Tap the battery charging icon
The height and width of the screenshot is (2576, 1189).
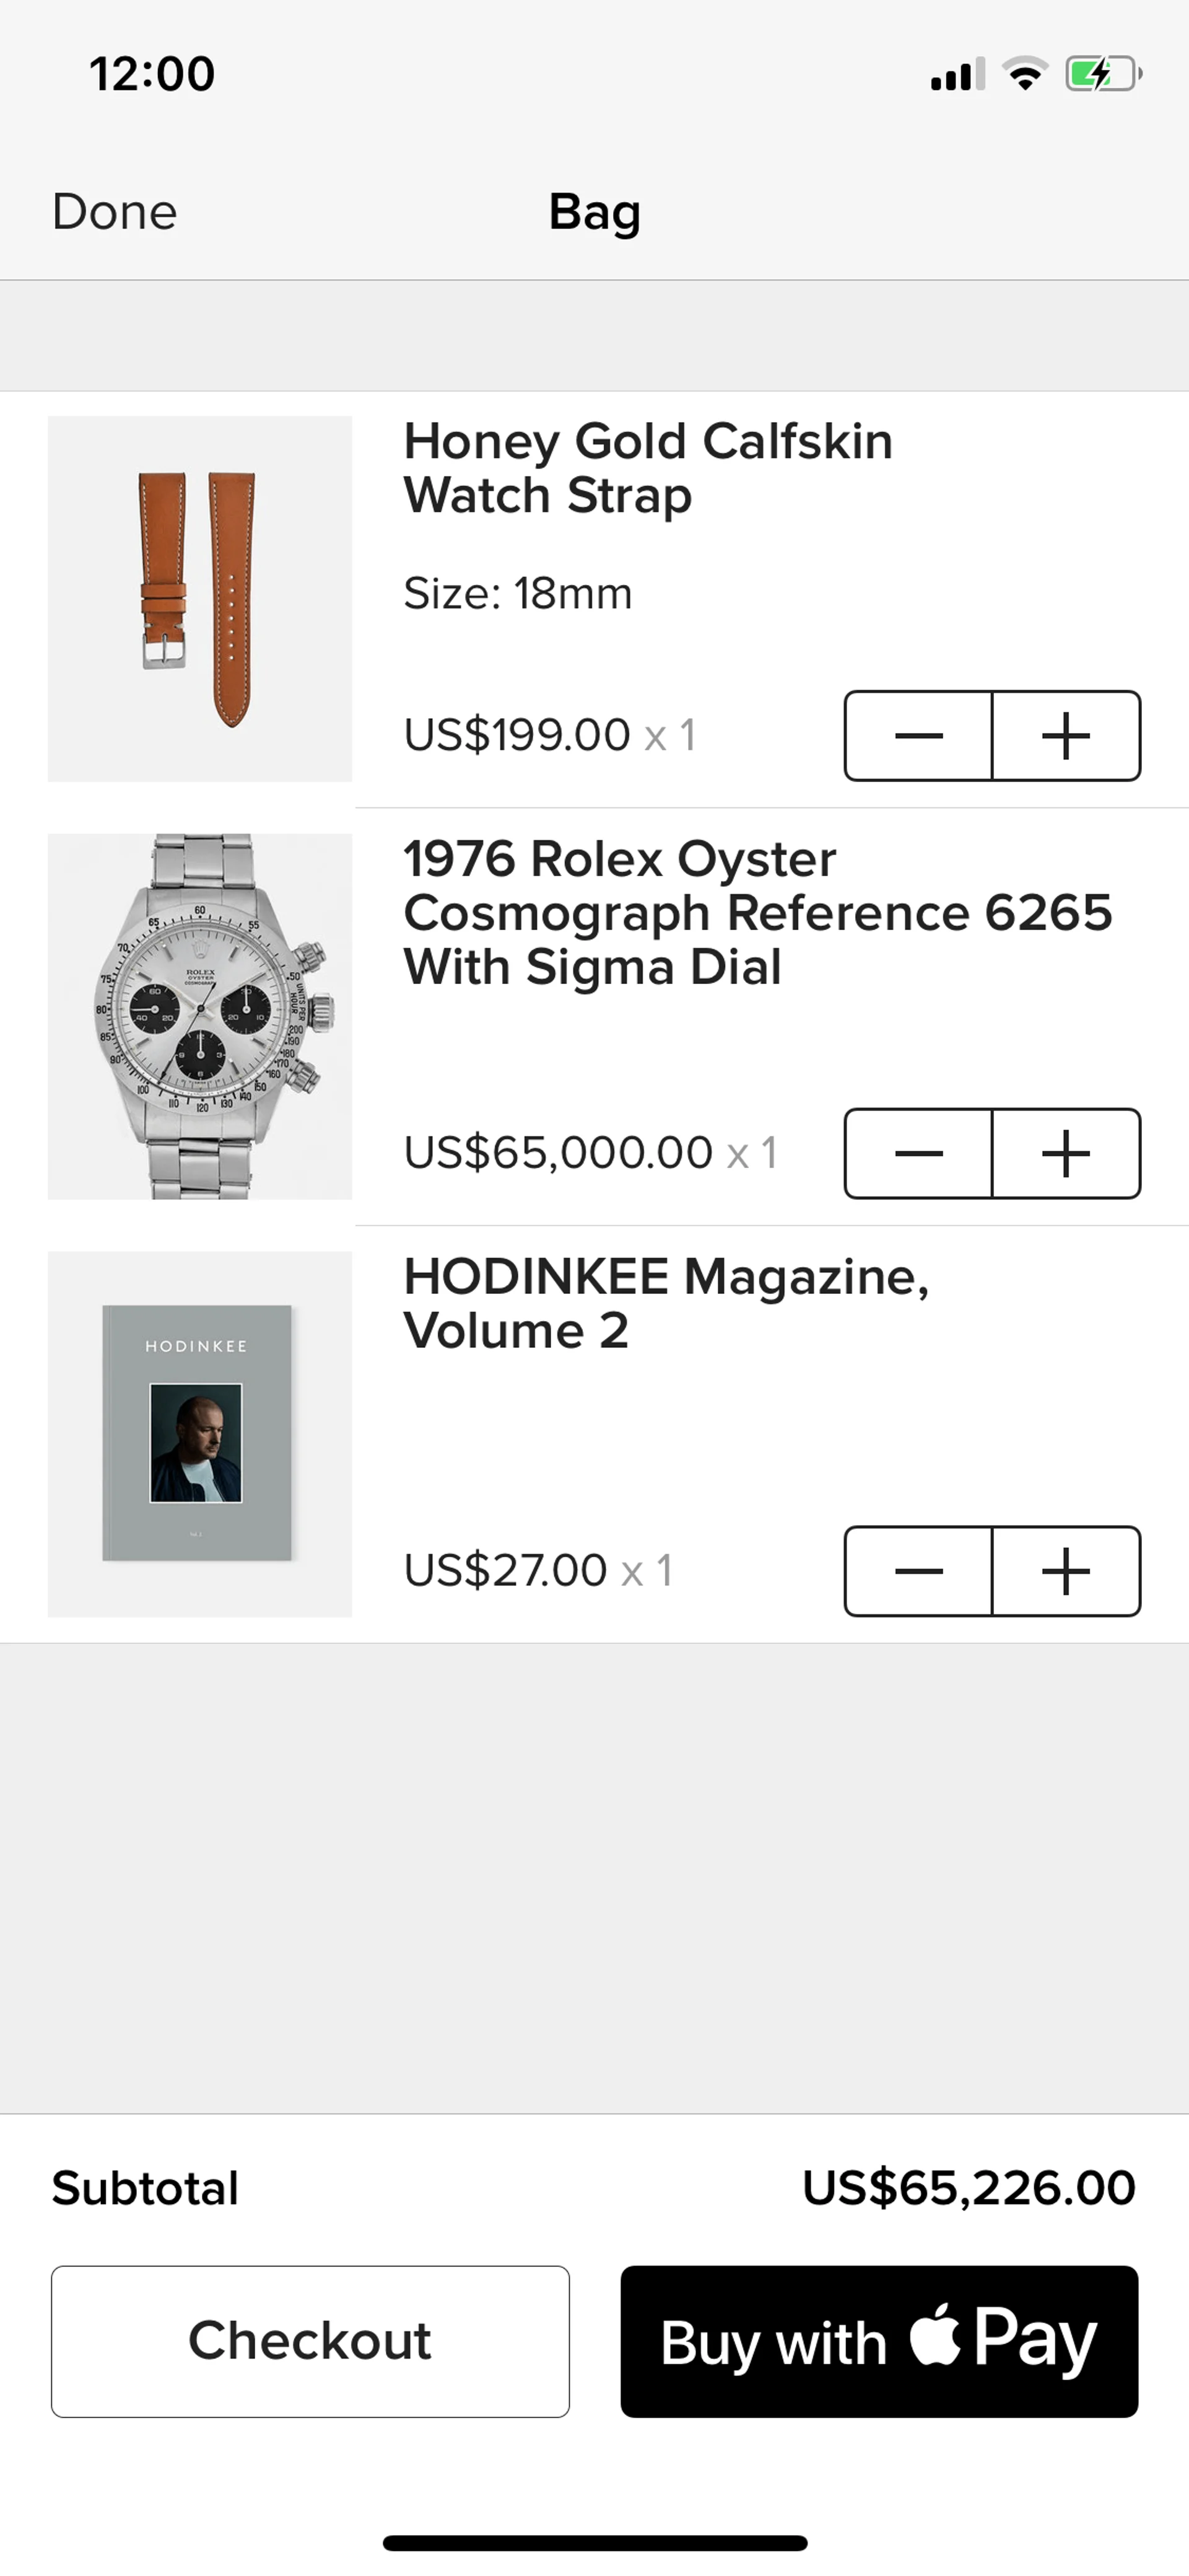tap(1102, 74)
